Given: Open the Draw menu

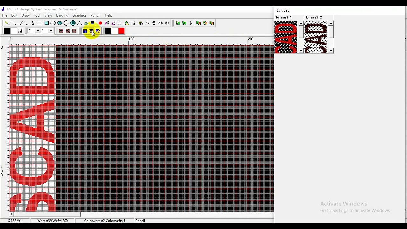Looking at the screenshot, I should point(25,15).
